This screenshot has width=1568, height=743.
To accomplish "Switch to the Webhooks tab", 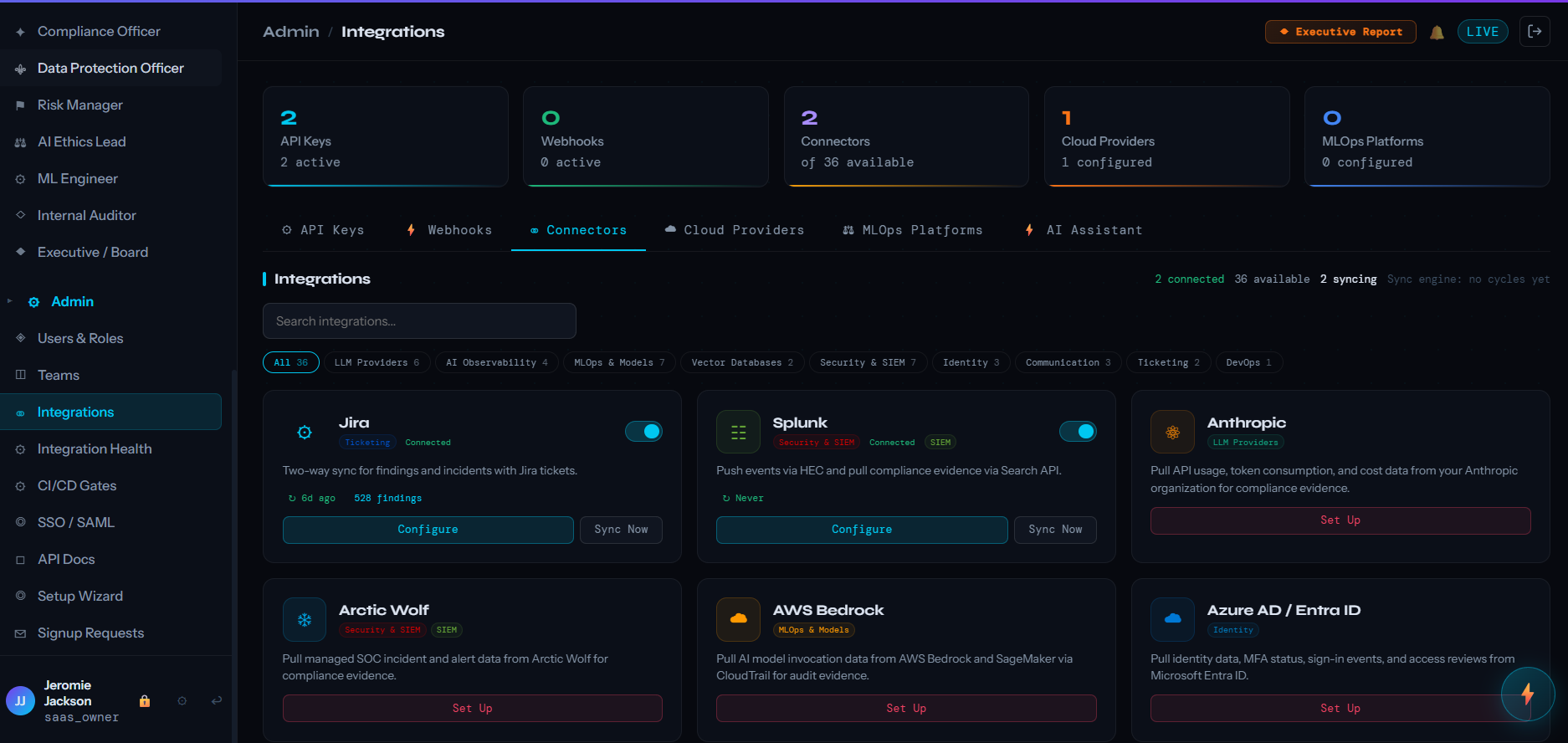I will (449, 230).
